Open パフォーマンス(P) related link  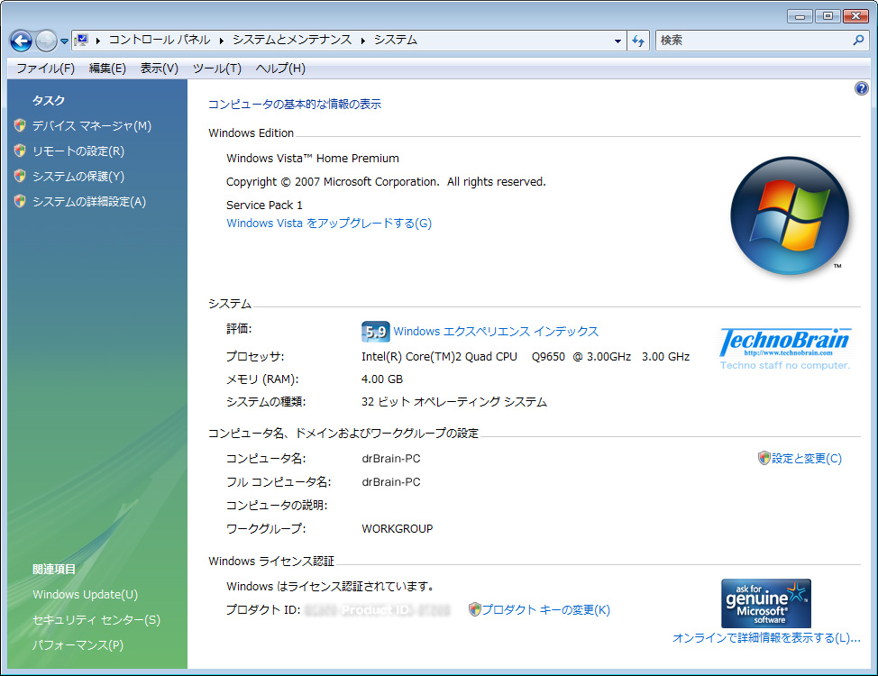click(x=78, y=645)
